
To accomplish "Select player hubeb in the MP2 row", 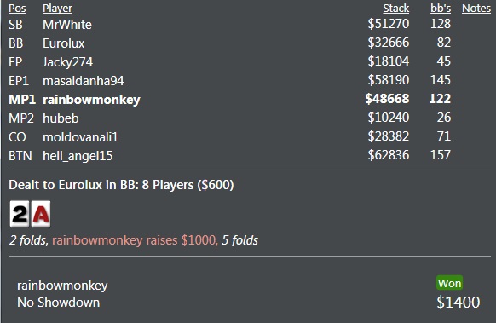I will 61,118.
